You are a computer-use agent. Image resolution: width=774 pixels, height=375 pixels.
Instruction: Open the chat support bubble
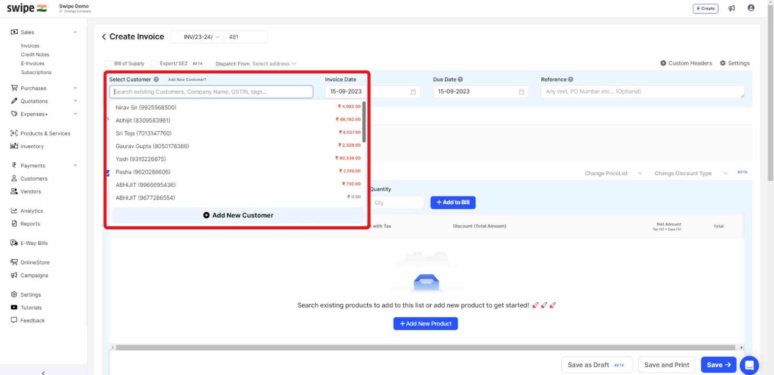(749, 365)
